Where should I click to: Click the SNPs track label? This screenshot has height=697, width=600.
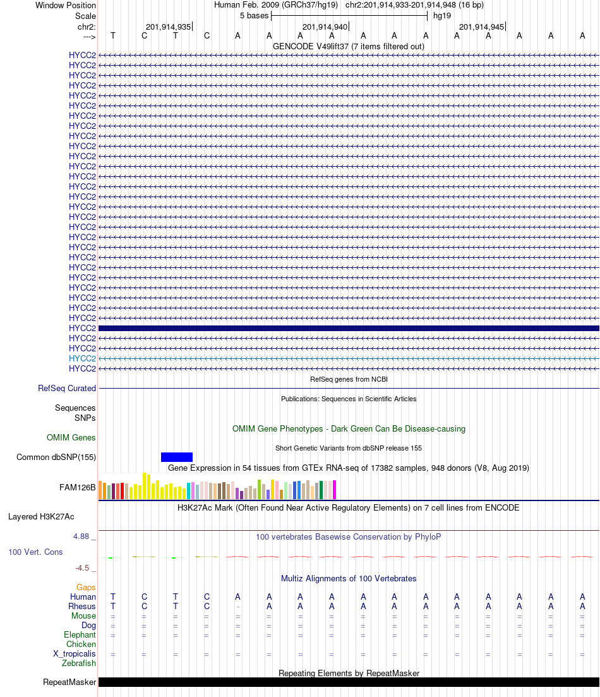85,418
